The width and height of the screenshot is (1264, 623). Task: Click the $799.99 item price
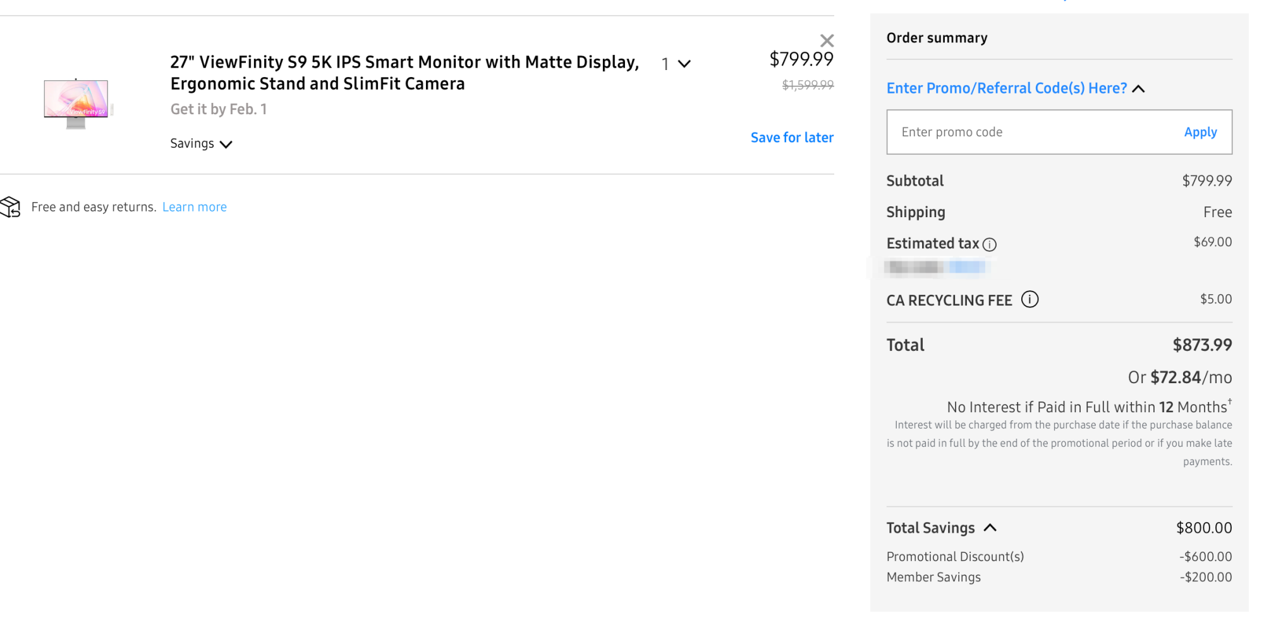coord(801,59)
